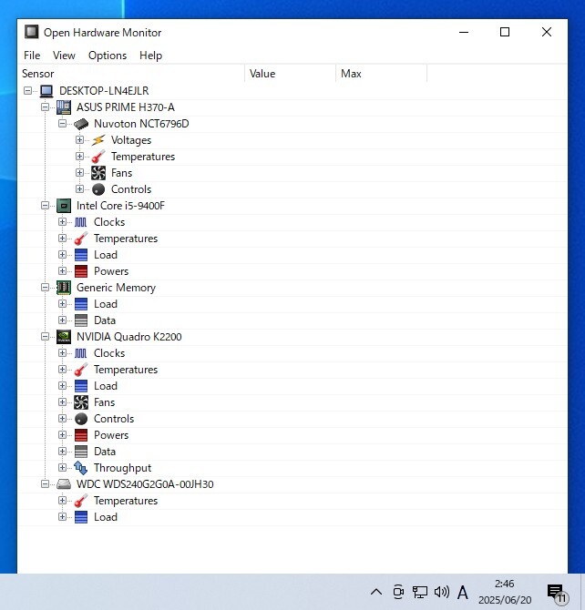Click the Value column header
Viewport: 585px width, 610px height.
(290, 74)
